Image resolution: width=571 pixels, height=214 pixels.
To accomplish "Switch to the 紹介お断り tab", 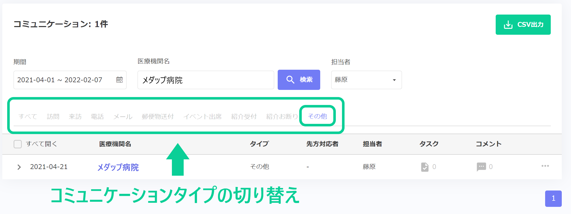I will click(282, 116).
